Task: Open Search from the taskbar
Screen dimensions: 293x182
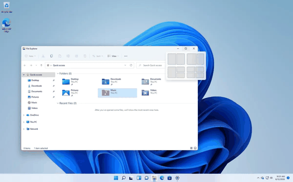Action: tap(124, 178)
